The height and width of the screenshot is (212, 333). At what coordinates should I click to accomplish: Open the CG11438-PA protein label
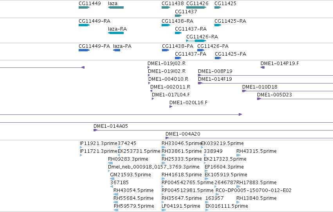tap(178, 46)
